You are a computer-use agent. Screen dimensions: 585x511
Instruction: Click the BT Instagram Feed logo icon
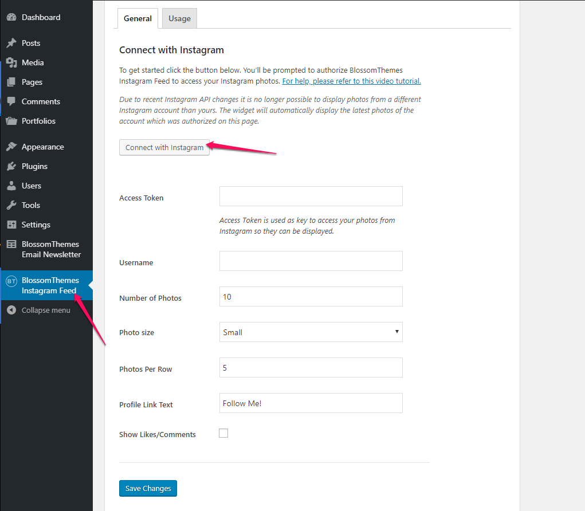(x=11, y=281)
